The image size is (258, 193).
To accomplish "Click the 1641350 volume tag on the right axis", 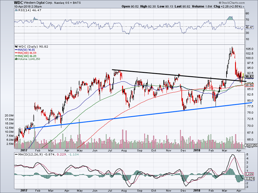I will (251, 145).
